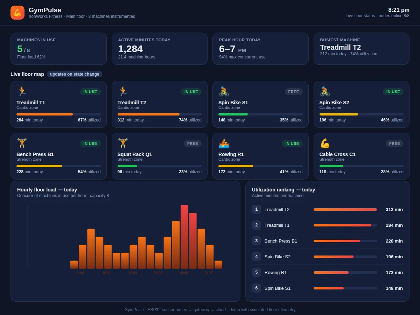The image size is (420, 315).
Task: Click the GymPulse flexed-arm logo icon
Action: tap(17, 13)
